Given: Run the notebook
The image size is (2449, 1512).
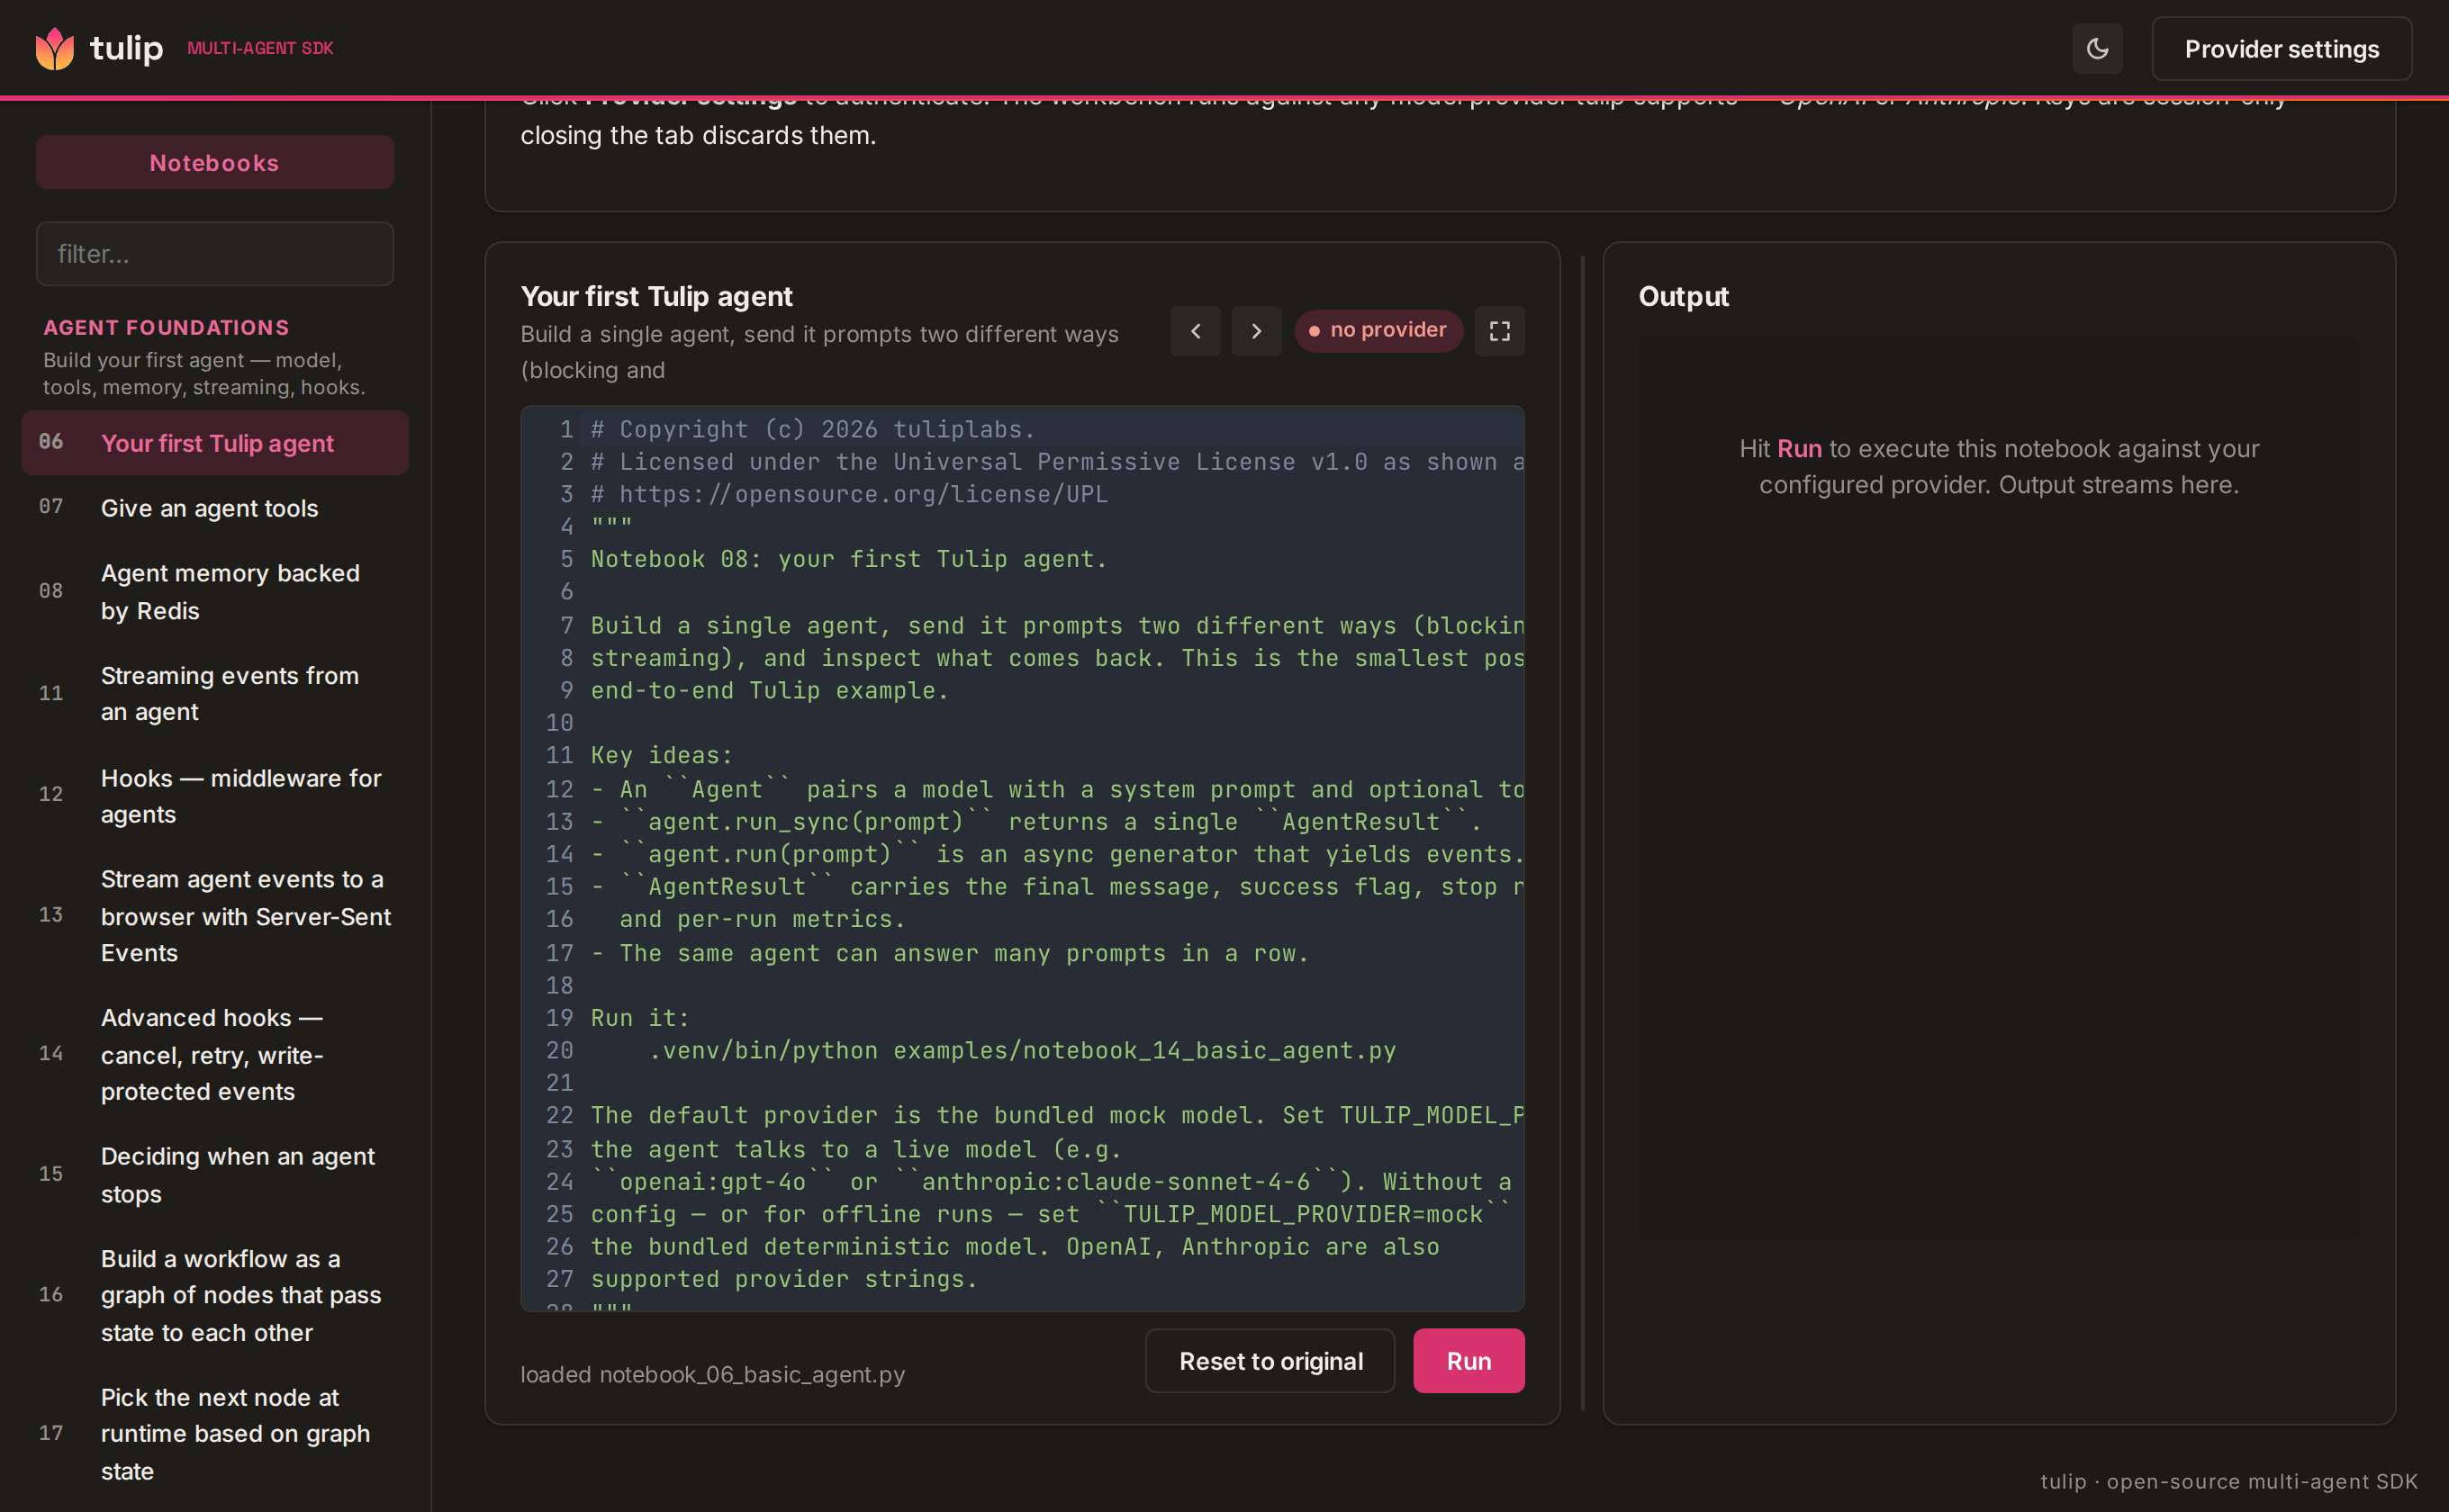Looking at the screenshot, I should [x=1468, y=1360].
